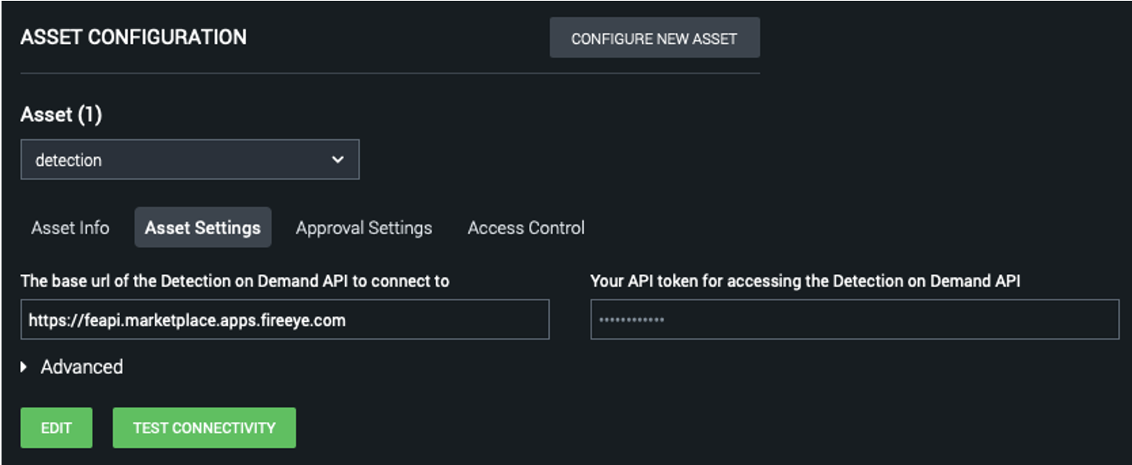
Task: Switch to the Asset Info tab
Action: (x=70, y=228)
